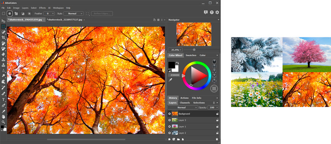Select the Rectangular Selection tool
331x144 pixels.
coord(4,27)
